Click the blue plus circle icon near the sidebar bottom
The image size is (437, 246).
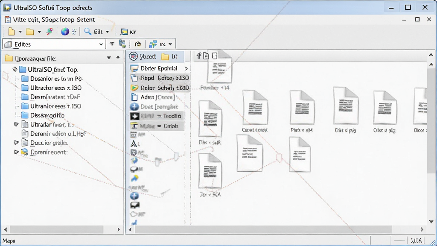tap(134, 196)
